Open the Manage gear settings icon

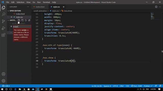[3, 81]
